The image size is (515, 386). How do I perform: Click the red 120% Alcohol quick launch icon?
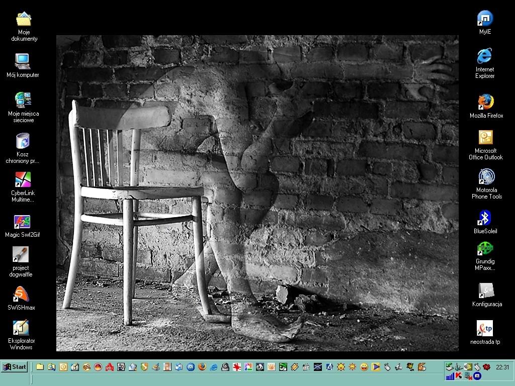click(x=110, y=367)
